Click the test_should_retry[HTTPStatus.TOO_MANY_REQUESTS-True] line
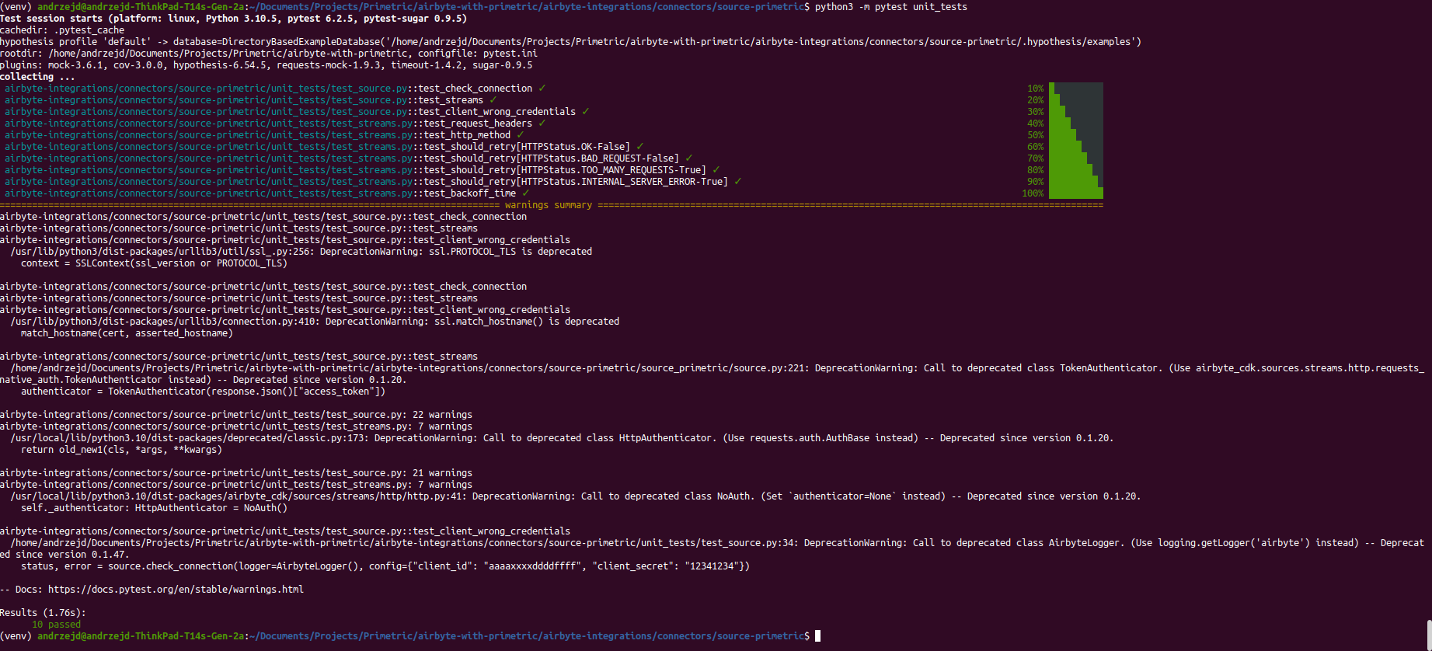The height and width of the screenshot is (651, 1432). (x=362, y=170)
